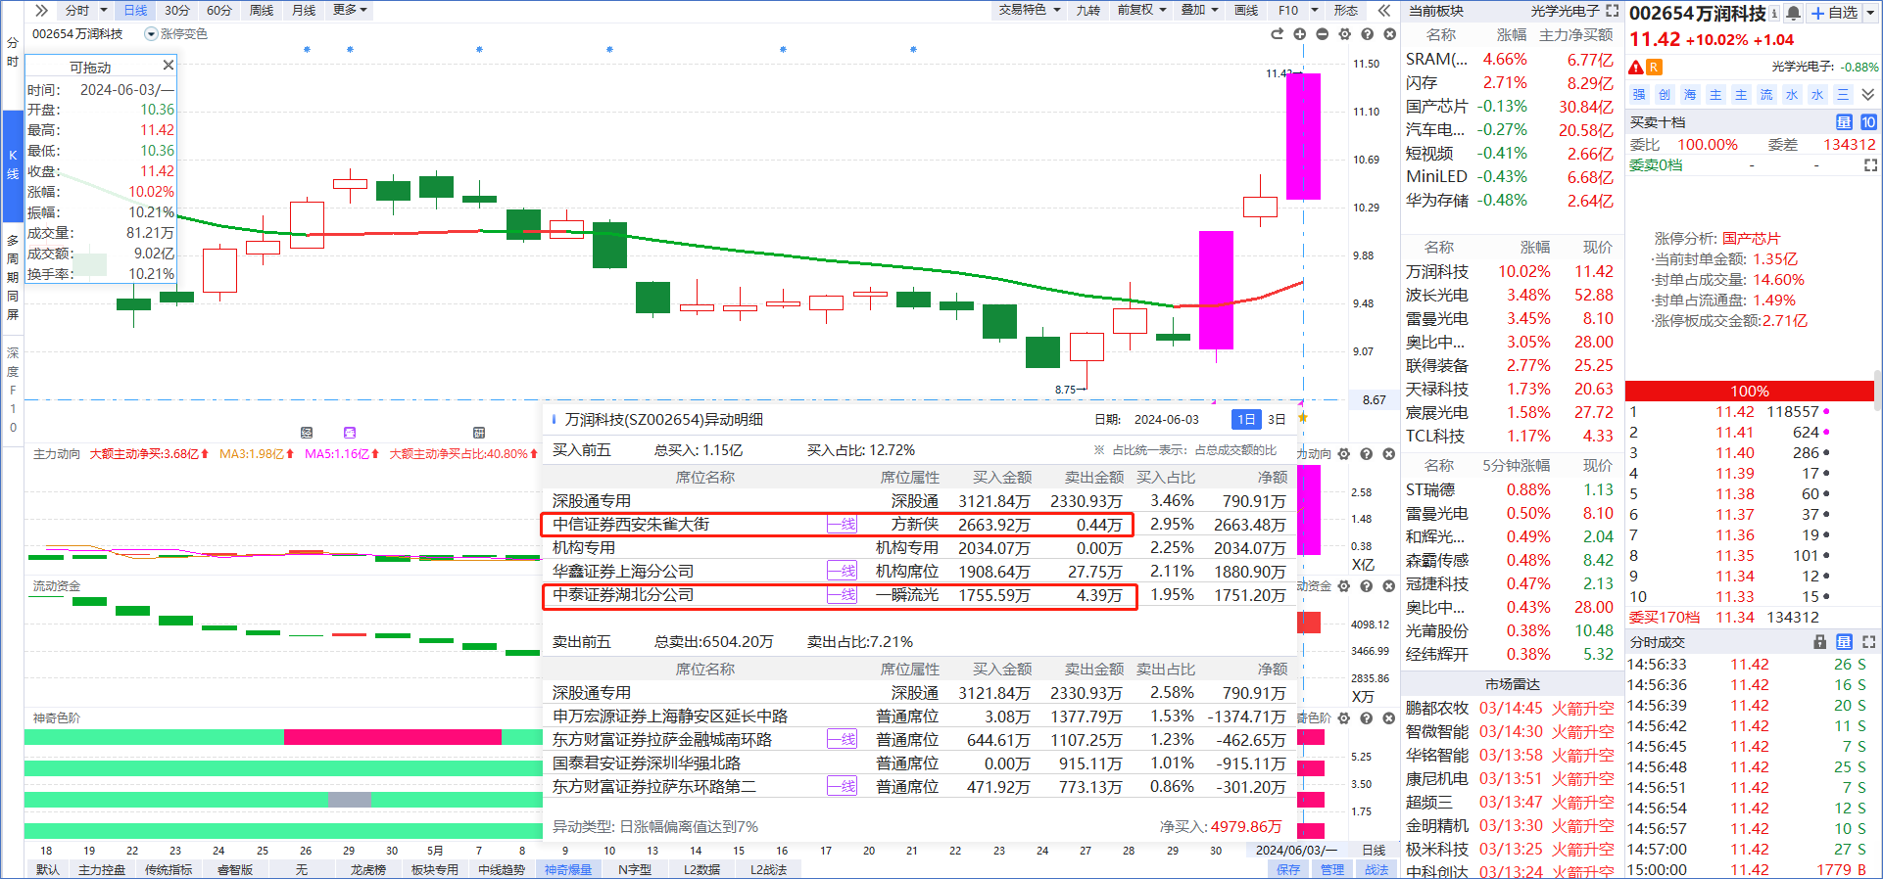Select the 主力控盘 indicator template tab
Image resolution: width=1883 pixels, height=879 pixels.
click(x=102, y=869)
